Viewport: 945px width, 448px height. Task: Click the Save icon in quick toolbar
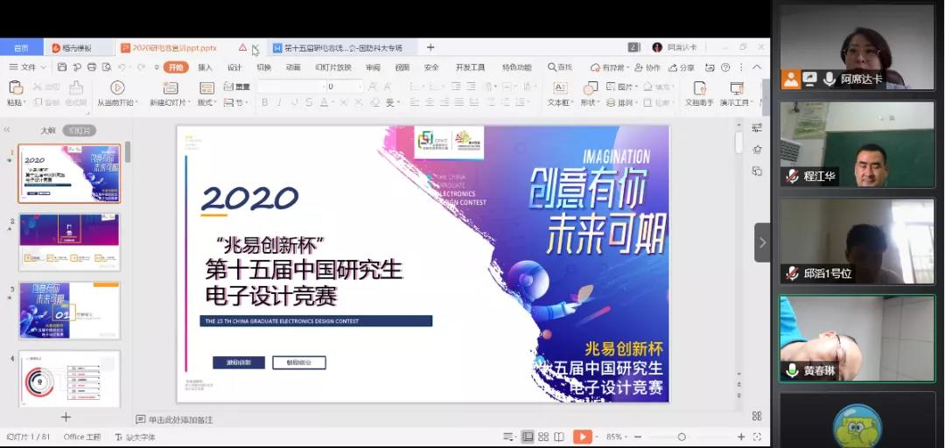coord(62,66)
